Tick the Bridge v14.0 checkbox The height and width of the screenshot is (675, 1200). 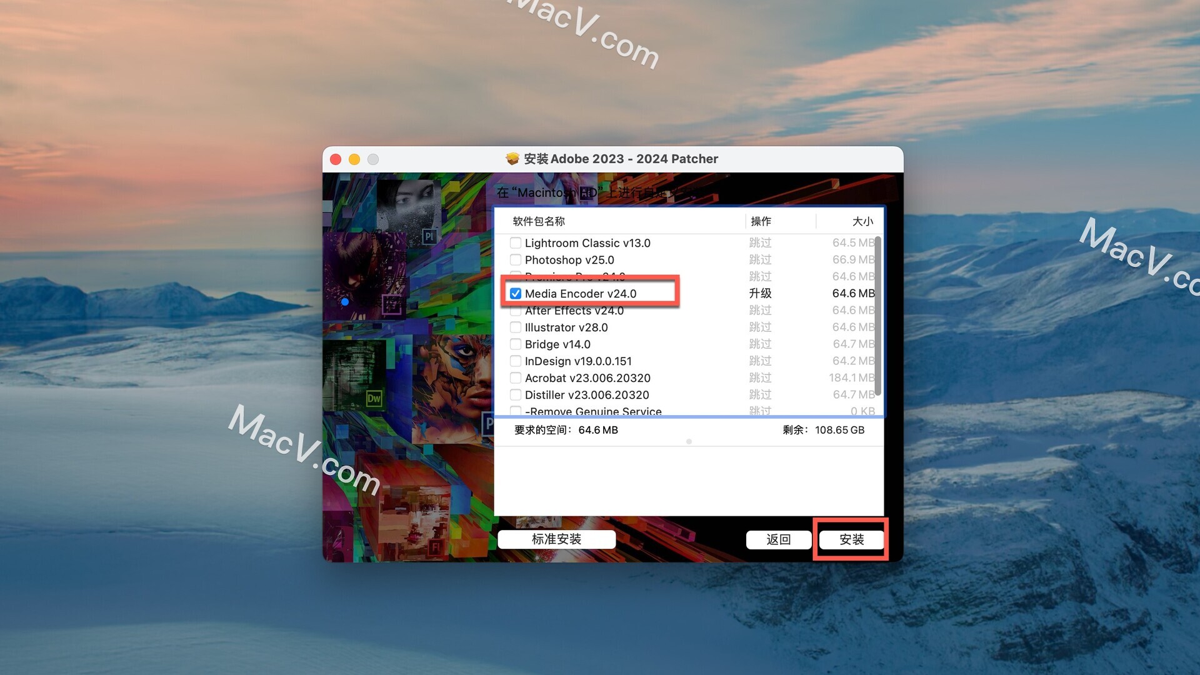point(516,344)
